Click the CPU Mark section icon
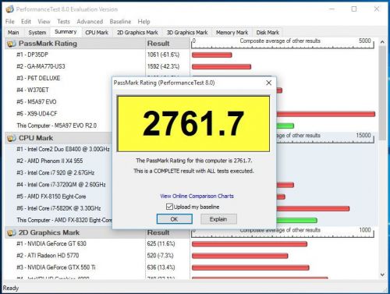This screenshot has width=390, height=294. pyautogui.click(x=12, y=138)
